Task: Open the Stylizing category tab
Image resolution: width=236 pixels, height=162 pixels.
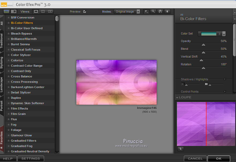Action: click(x=2, y=62)
